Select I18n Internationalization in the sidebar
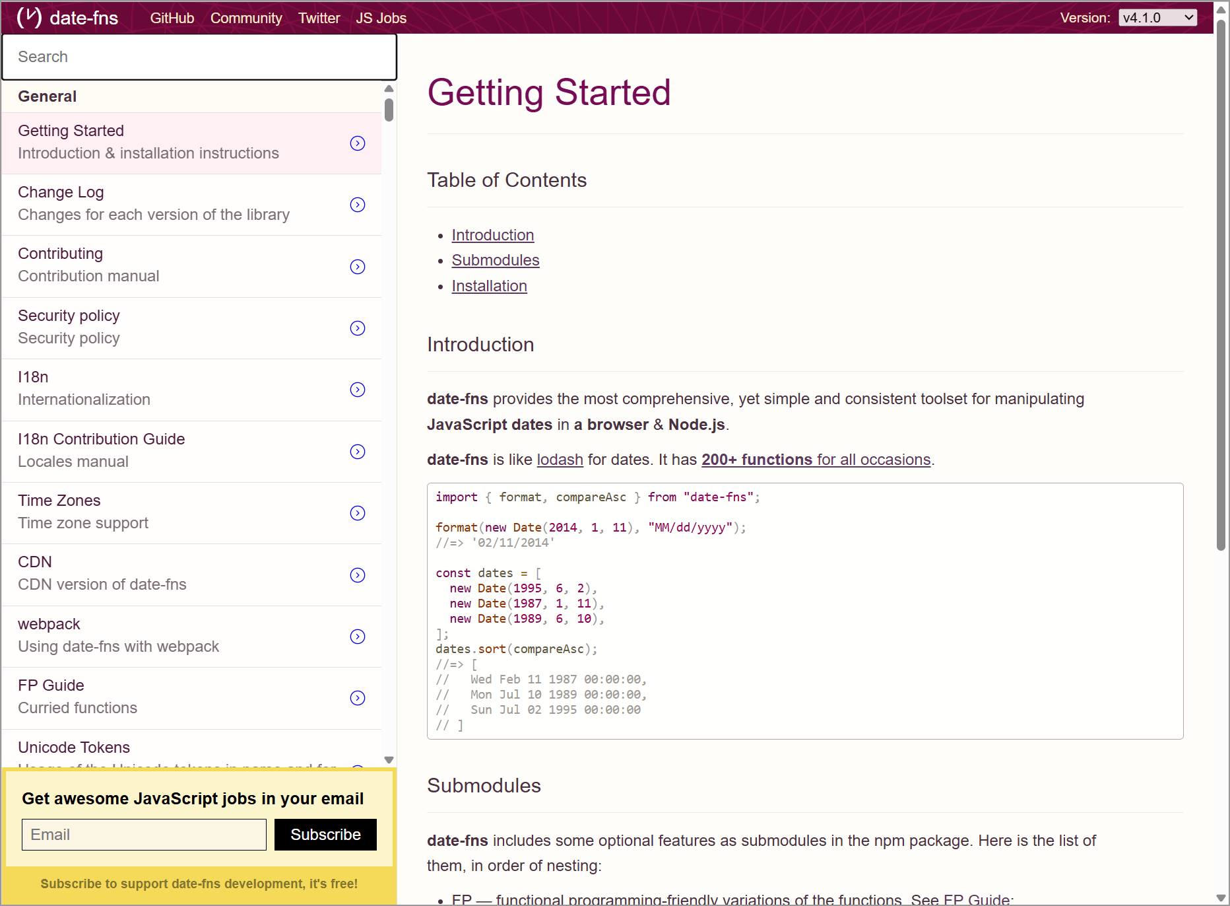 click(191, 390)
